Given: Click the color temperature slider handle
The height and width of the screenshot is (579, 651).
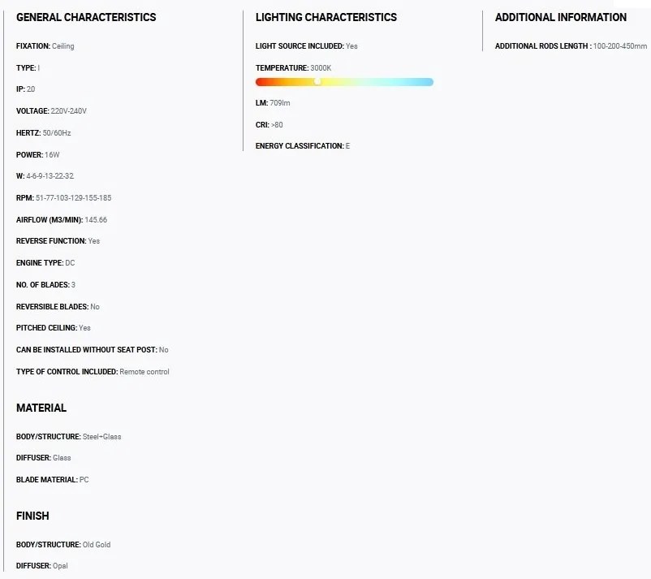Looking at the screenshot, I should (x=317, y=82).
